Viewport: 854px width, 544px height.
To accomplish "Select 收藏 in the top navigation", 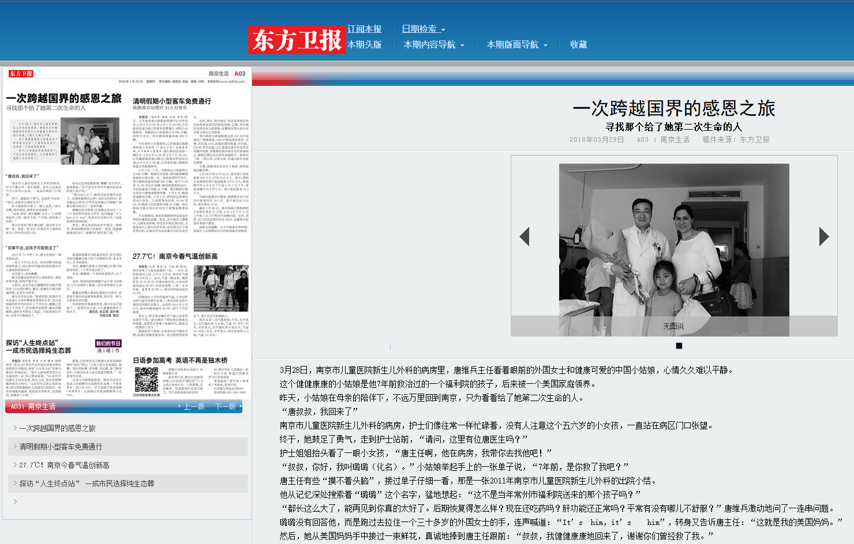I will pos(578,45).
